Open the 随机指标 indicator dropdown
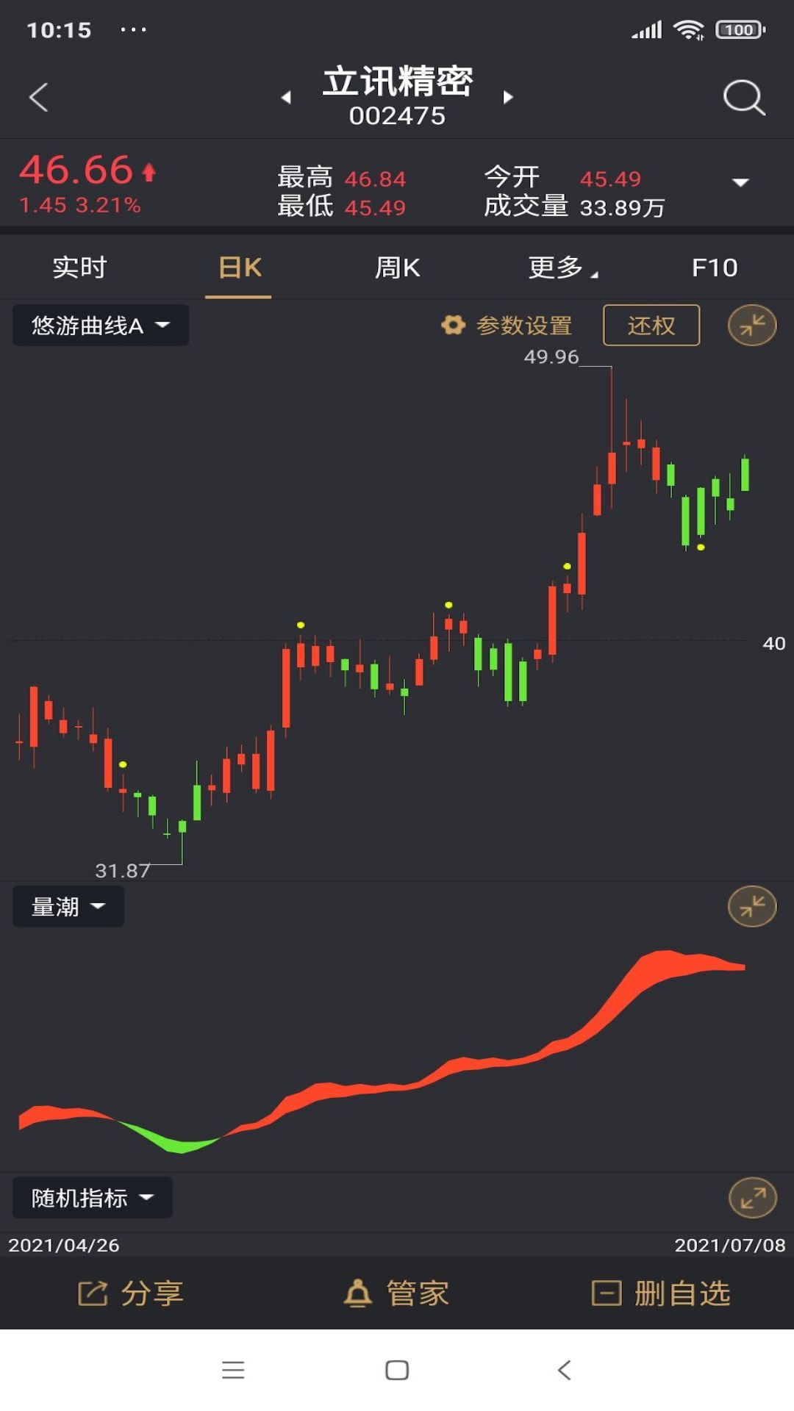The width and height of the screenshot is (794, 1411). tap(93, 1198)
